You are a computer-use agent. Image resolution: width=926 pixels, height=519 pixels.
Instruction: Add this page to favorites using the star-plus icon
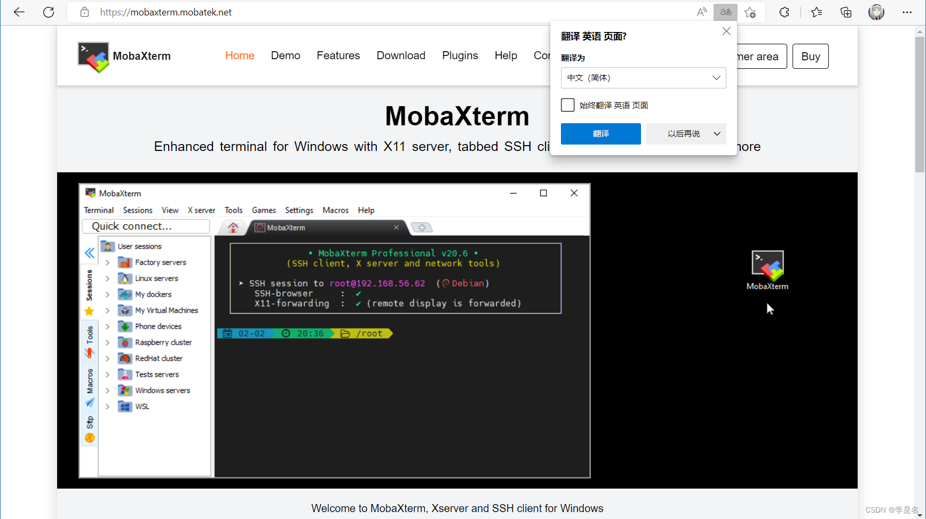coord(750,12)
